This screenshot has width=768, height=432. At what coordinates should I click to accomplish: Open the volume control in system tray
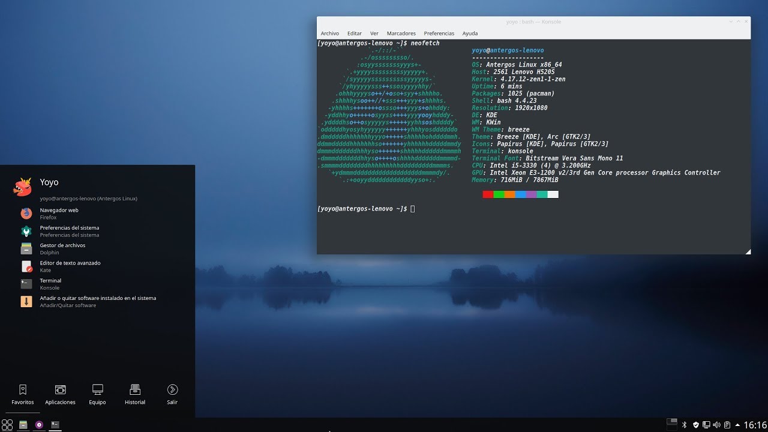coord(716,425)
